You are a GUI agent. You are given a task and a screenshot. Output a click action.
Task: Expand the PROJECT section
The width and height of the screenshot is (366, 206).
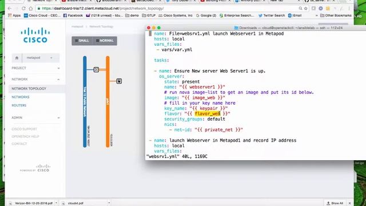pos(35,68)
